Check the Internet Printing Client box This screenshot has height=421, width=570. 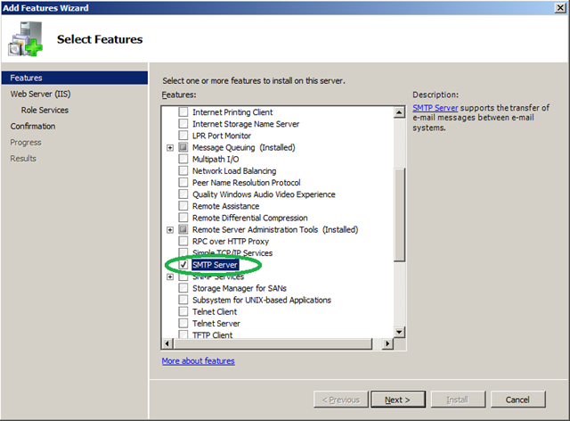click(x=183, y=111)
